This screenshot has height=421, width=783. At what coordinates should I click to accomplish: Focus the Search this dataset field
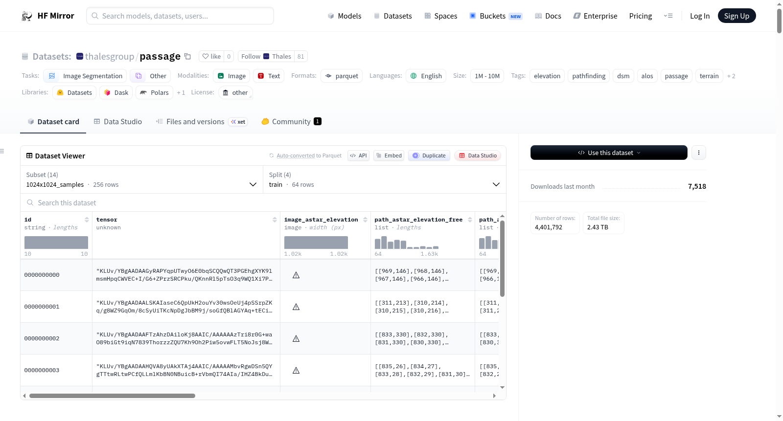pos(263,202)
